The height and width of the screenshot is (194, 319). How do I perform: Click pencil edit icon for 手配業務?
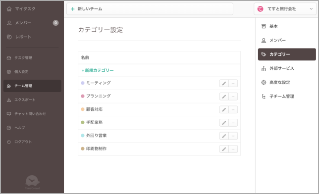[224, 123]
